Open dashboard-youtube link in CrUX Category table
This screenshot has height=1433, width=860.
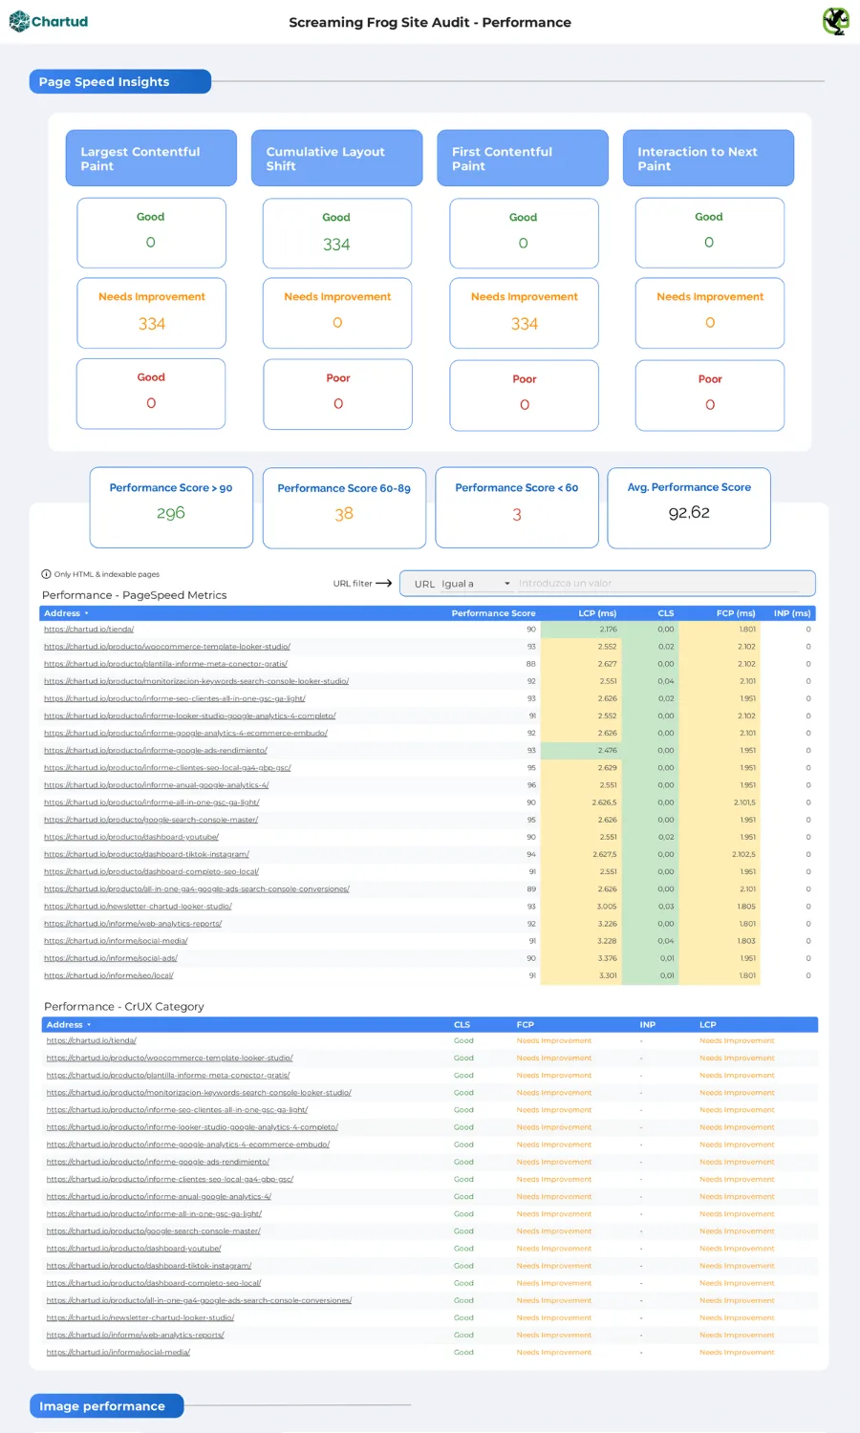click(x=134, y=1249)
